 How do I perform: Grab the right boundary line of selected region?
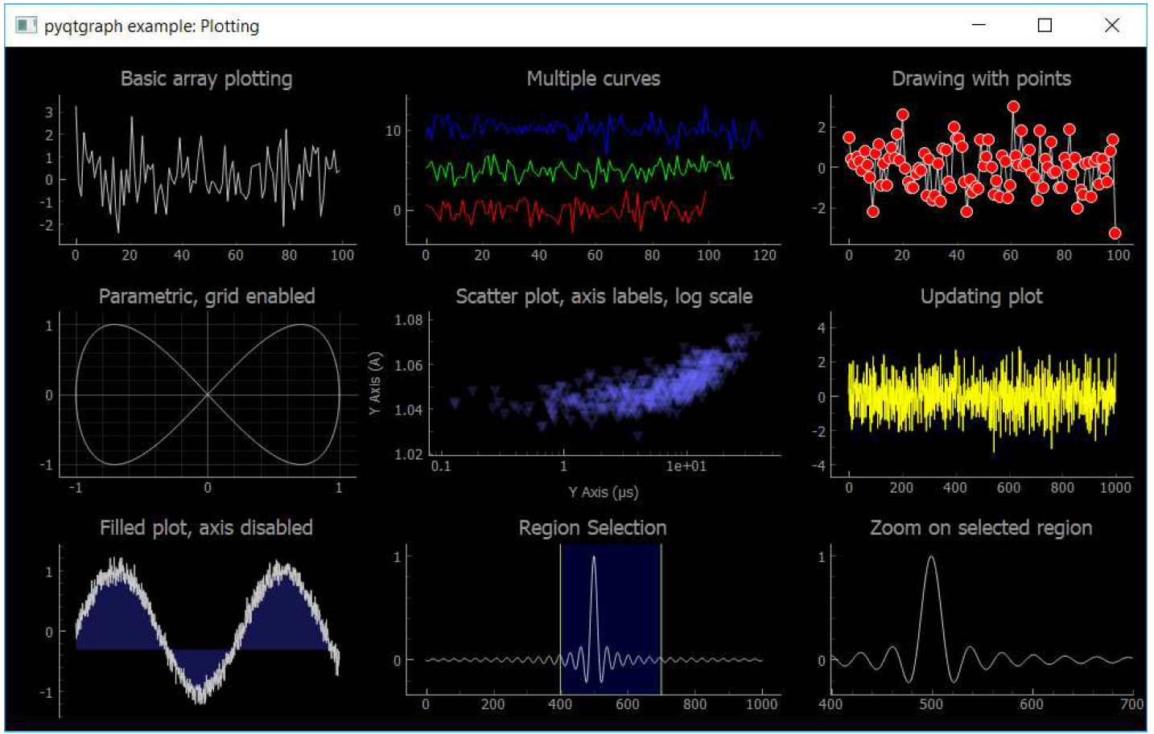[661, 619]
